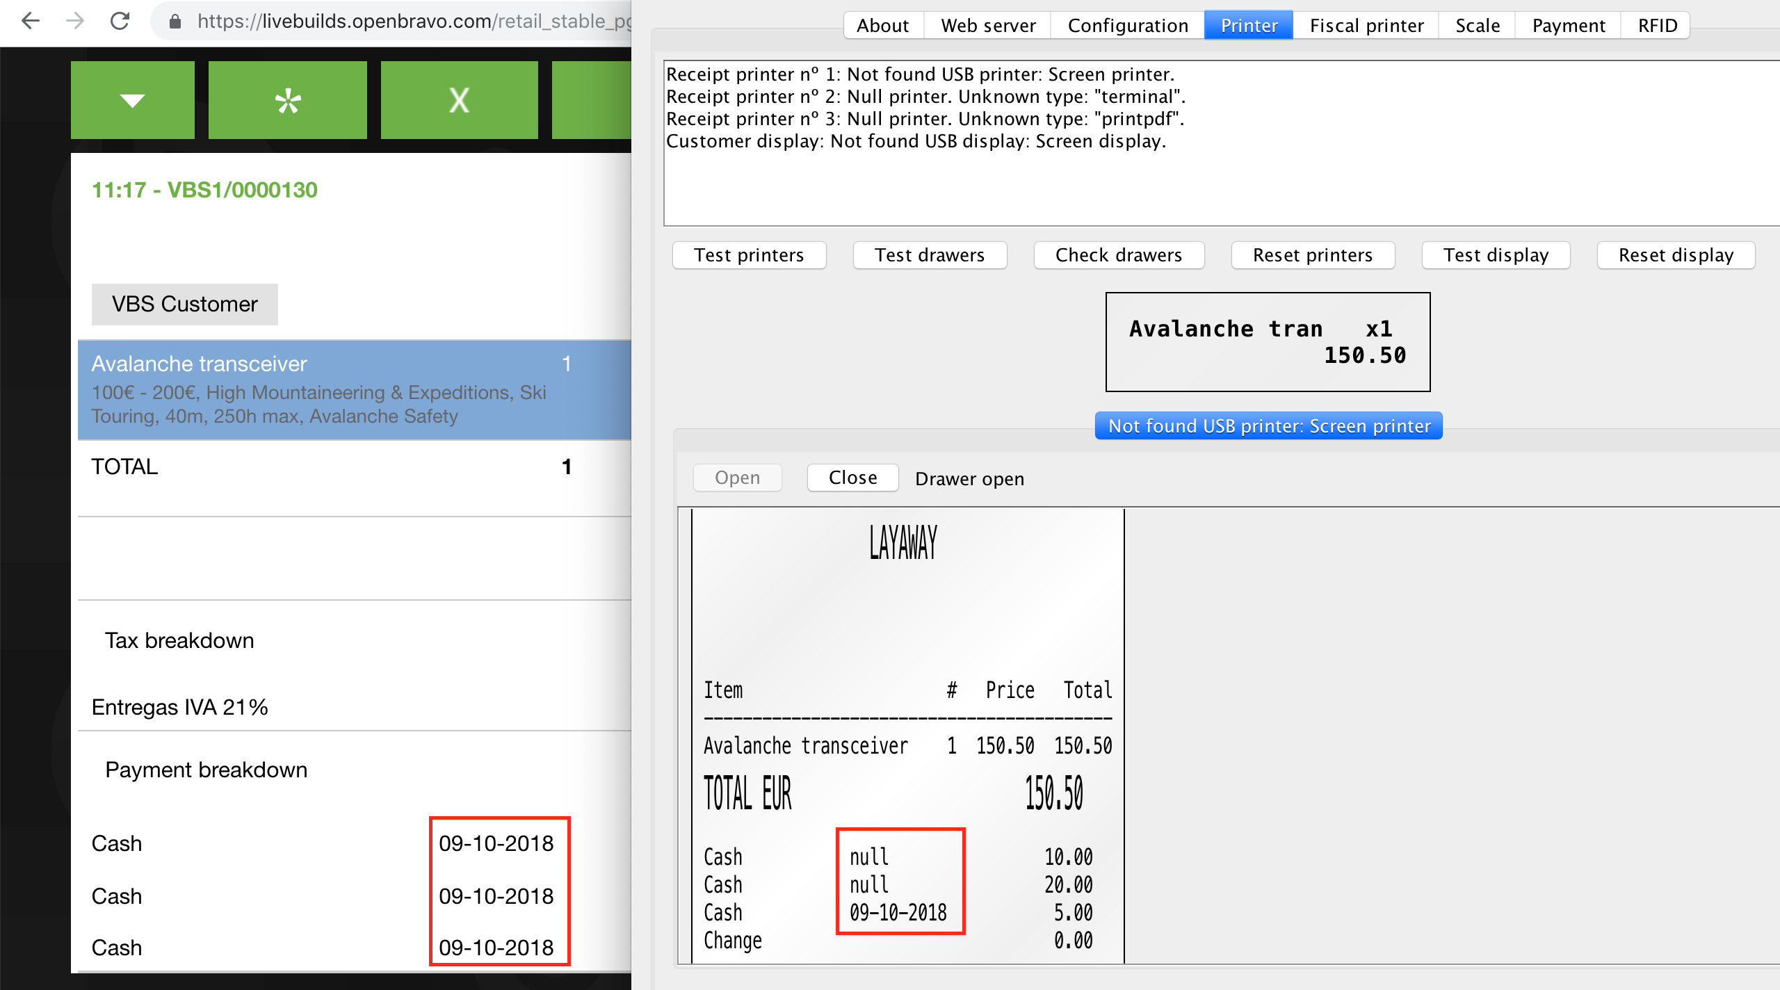This screenshot has width=1780, height=990.
Task: Close the drawer with the Close button
Action: pos(852,478)
